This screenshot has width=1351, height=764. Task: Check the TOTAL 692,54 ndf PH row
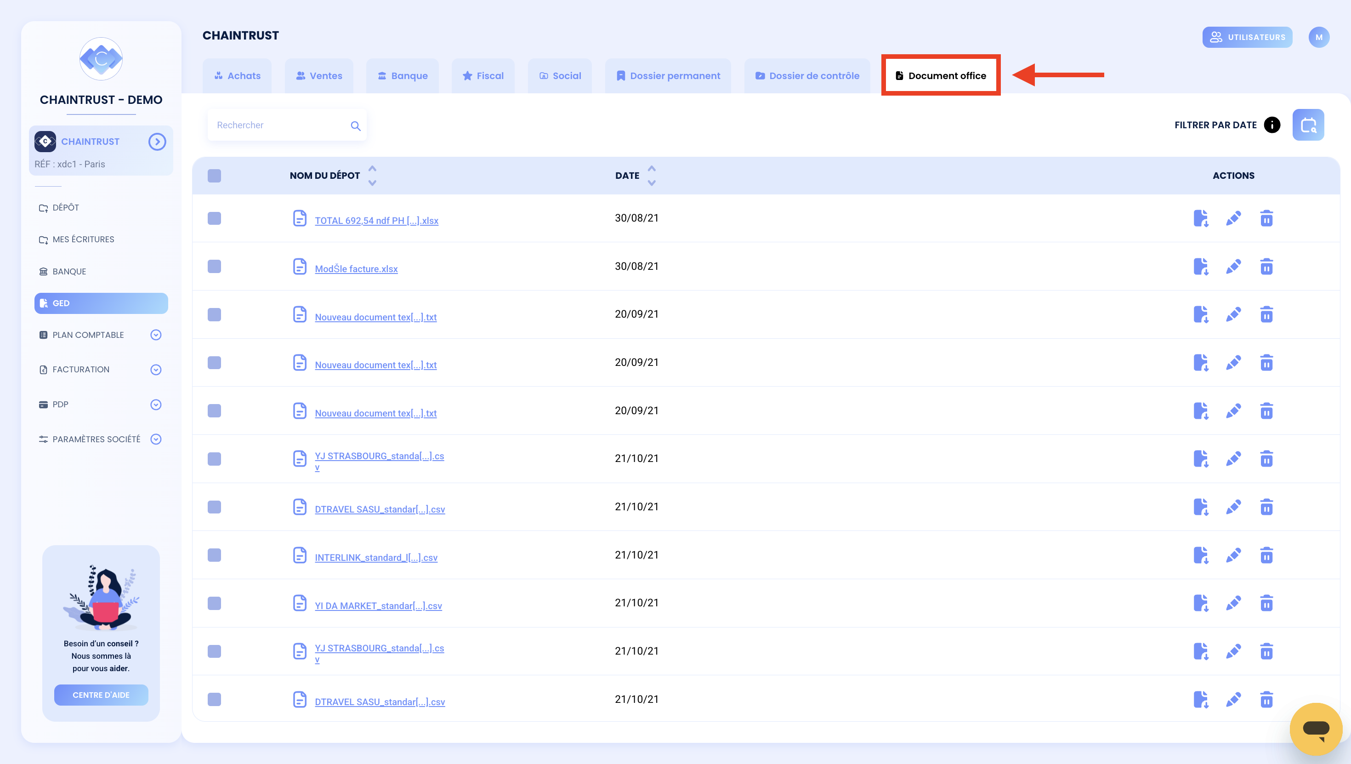[x=214, y=218]
